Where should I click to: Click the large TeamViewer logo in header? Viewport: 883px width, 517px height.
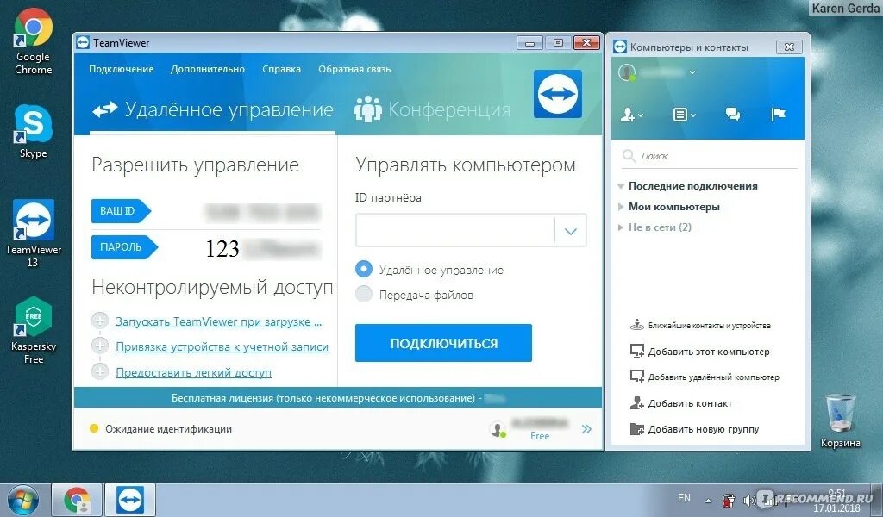click(558, 94)
